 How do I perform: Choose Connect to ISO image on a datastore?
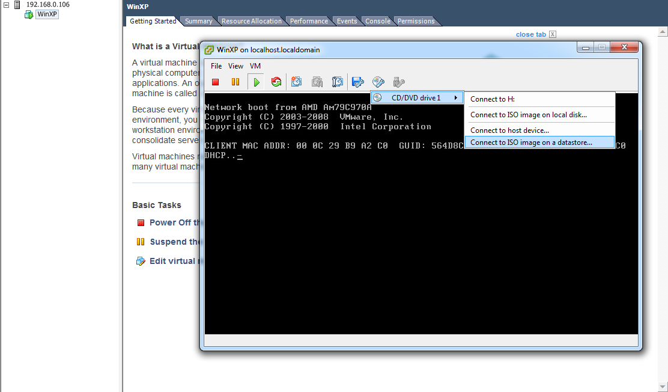click(x=539, y=142)
